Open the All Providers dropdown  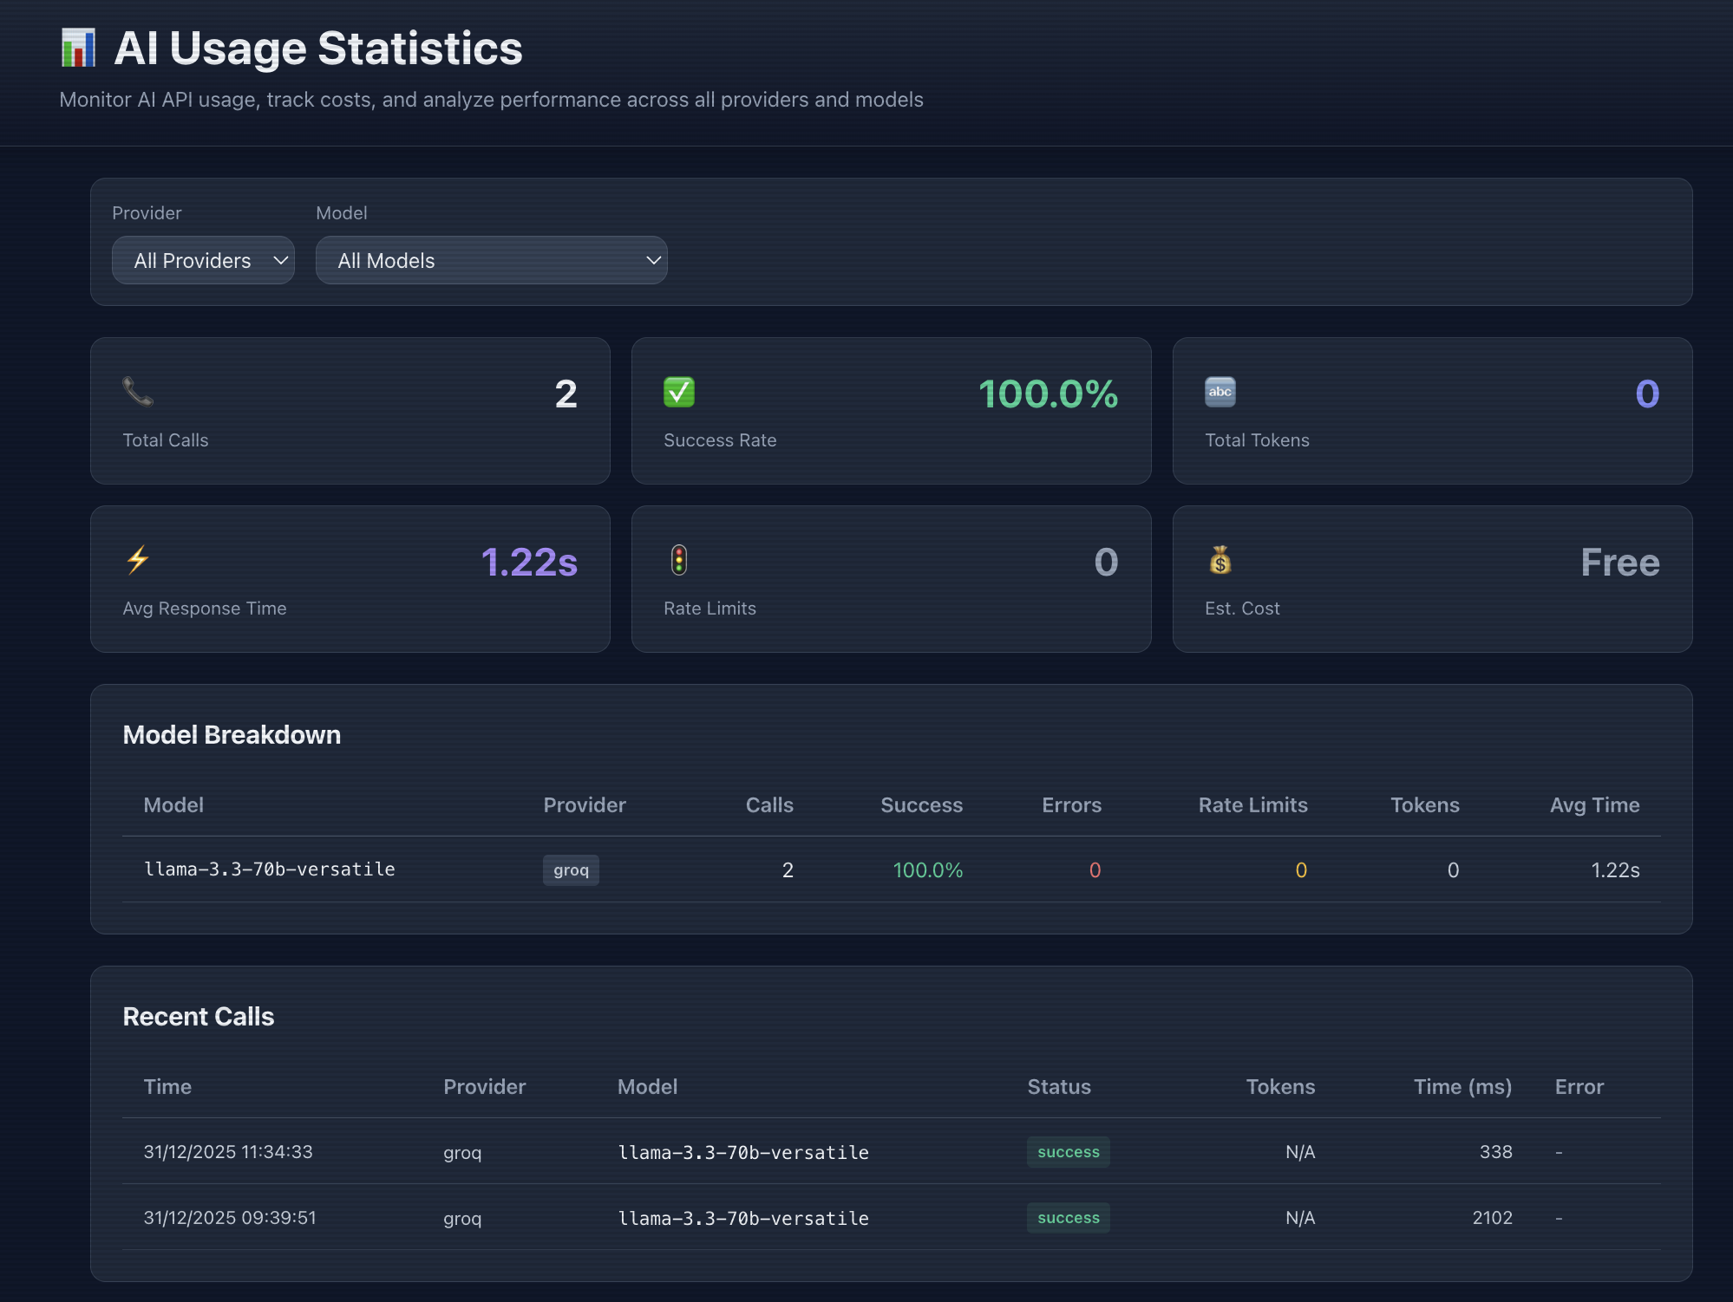pyautogui.click(x=203, y=260)
